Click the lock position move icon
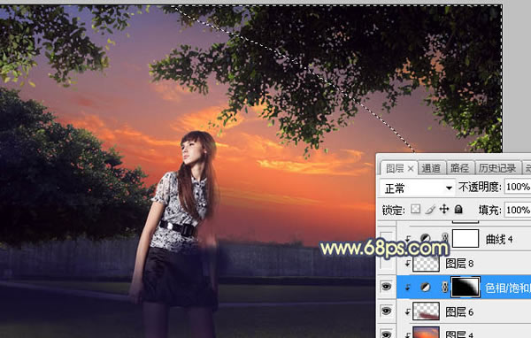Screen dimensions: 531x338 coord(444,210)
